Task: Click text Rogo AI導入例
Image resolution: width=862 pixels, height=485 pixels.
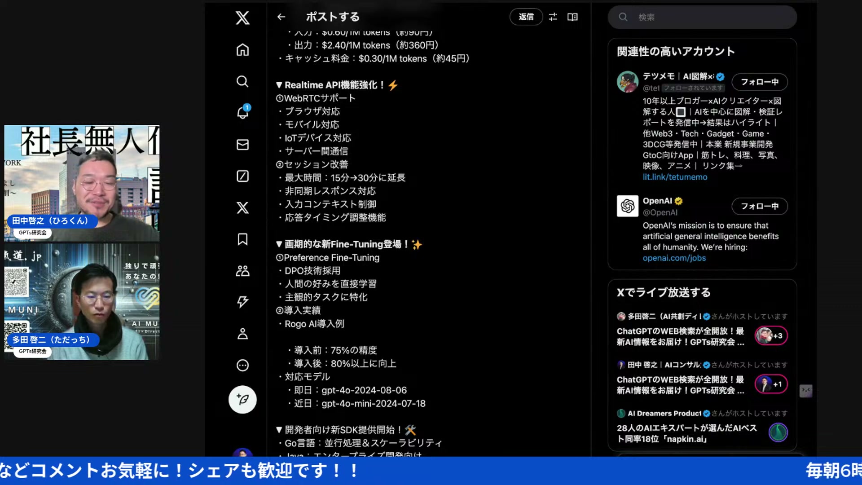Action: point(314,324)
